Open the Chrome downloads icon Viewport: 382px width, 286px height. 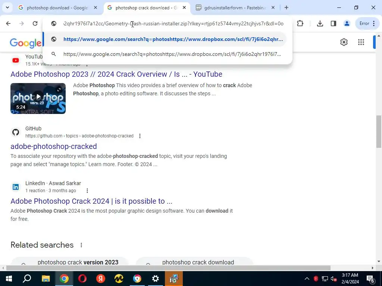320,23
